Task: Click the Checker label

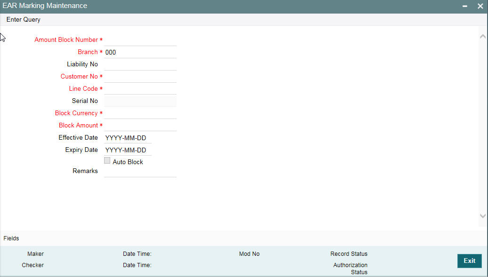Action: pos(33,265)
